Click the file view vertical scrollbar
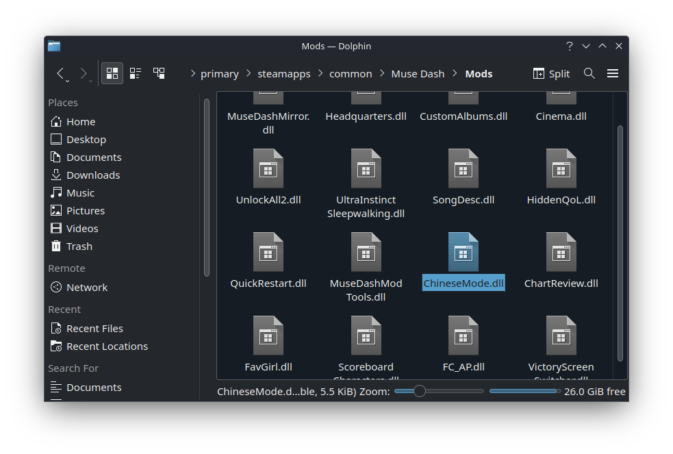The height and width of the screenshot is (454, 673). click(620, 243)
